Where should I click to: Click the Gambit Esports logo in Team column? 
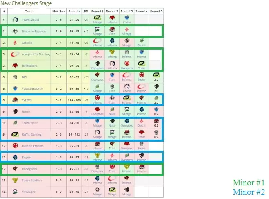(15, 146)
